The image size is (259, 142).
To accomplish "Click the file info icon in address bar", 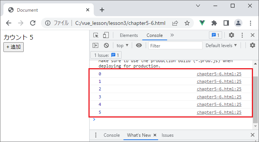I will click(x=48, y=23).
